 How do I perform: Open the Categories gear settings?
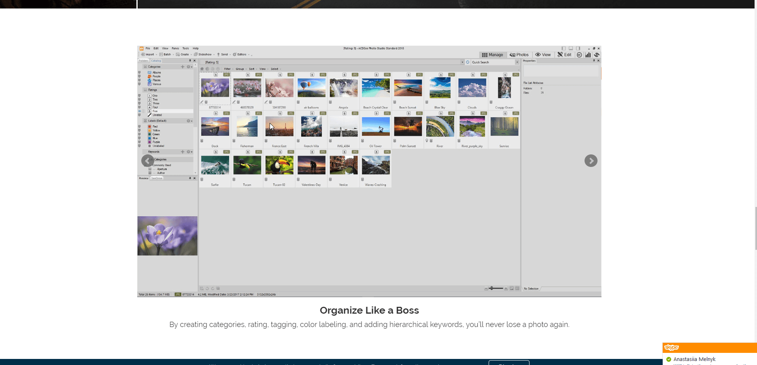click(189, 67)
